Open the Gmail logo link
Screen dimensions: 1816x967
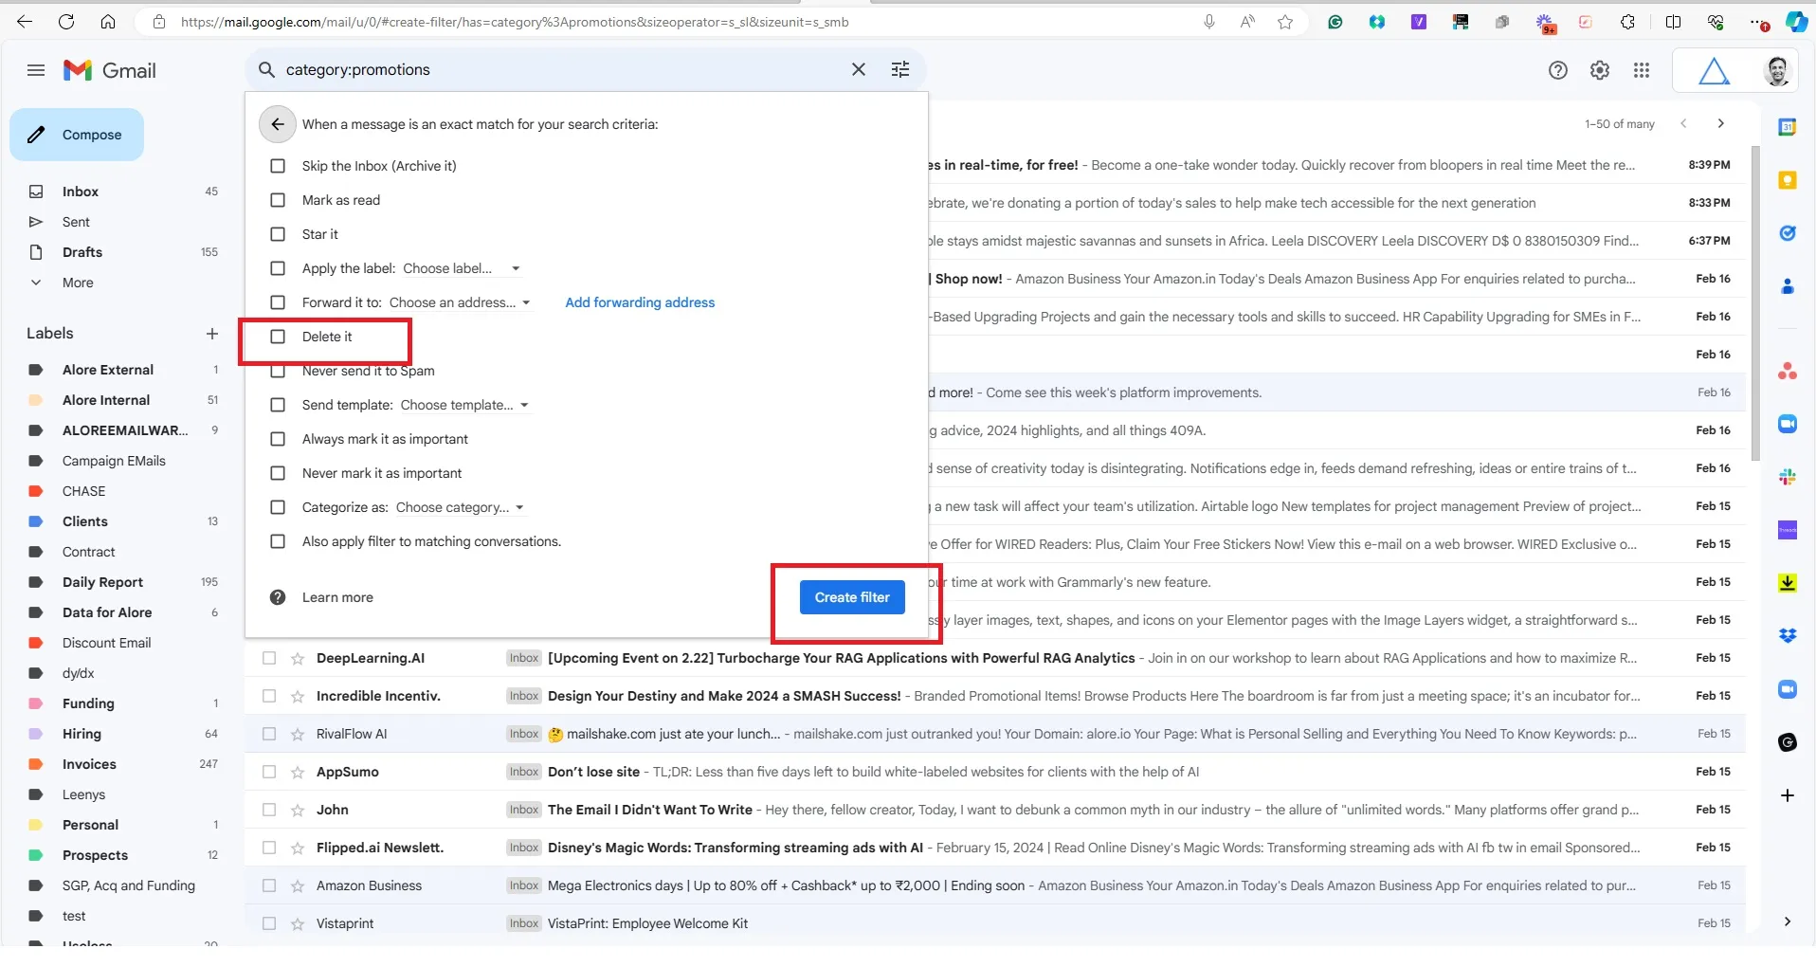tap(110, 70)
